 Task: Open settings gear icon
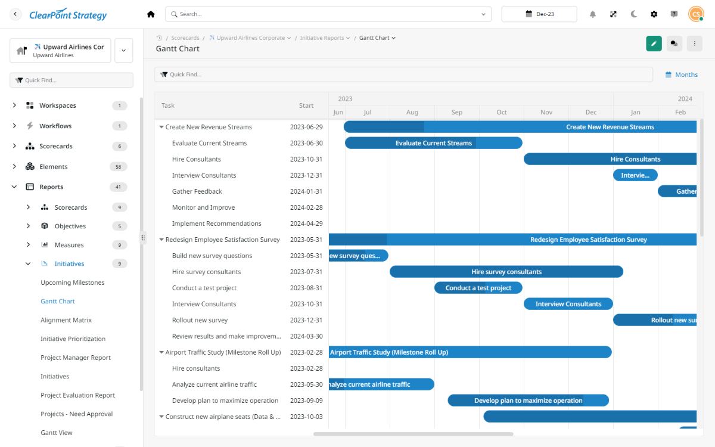click(654, 14)
